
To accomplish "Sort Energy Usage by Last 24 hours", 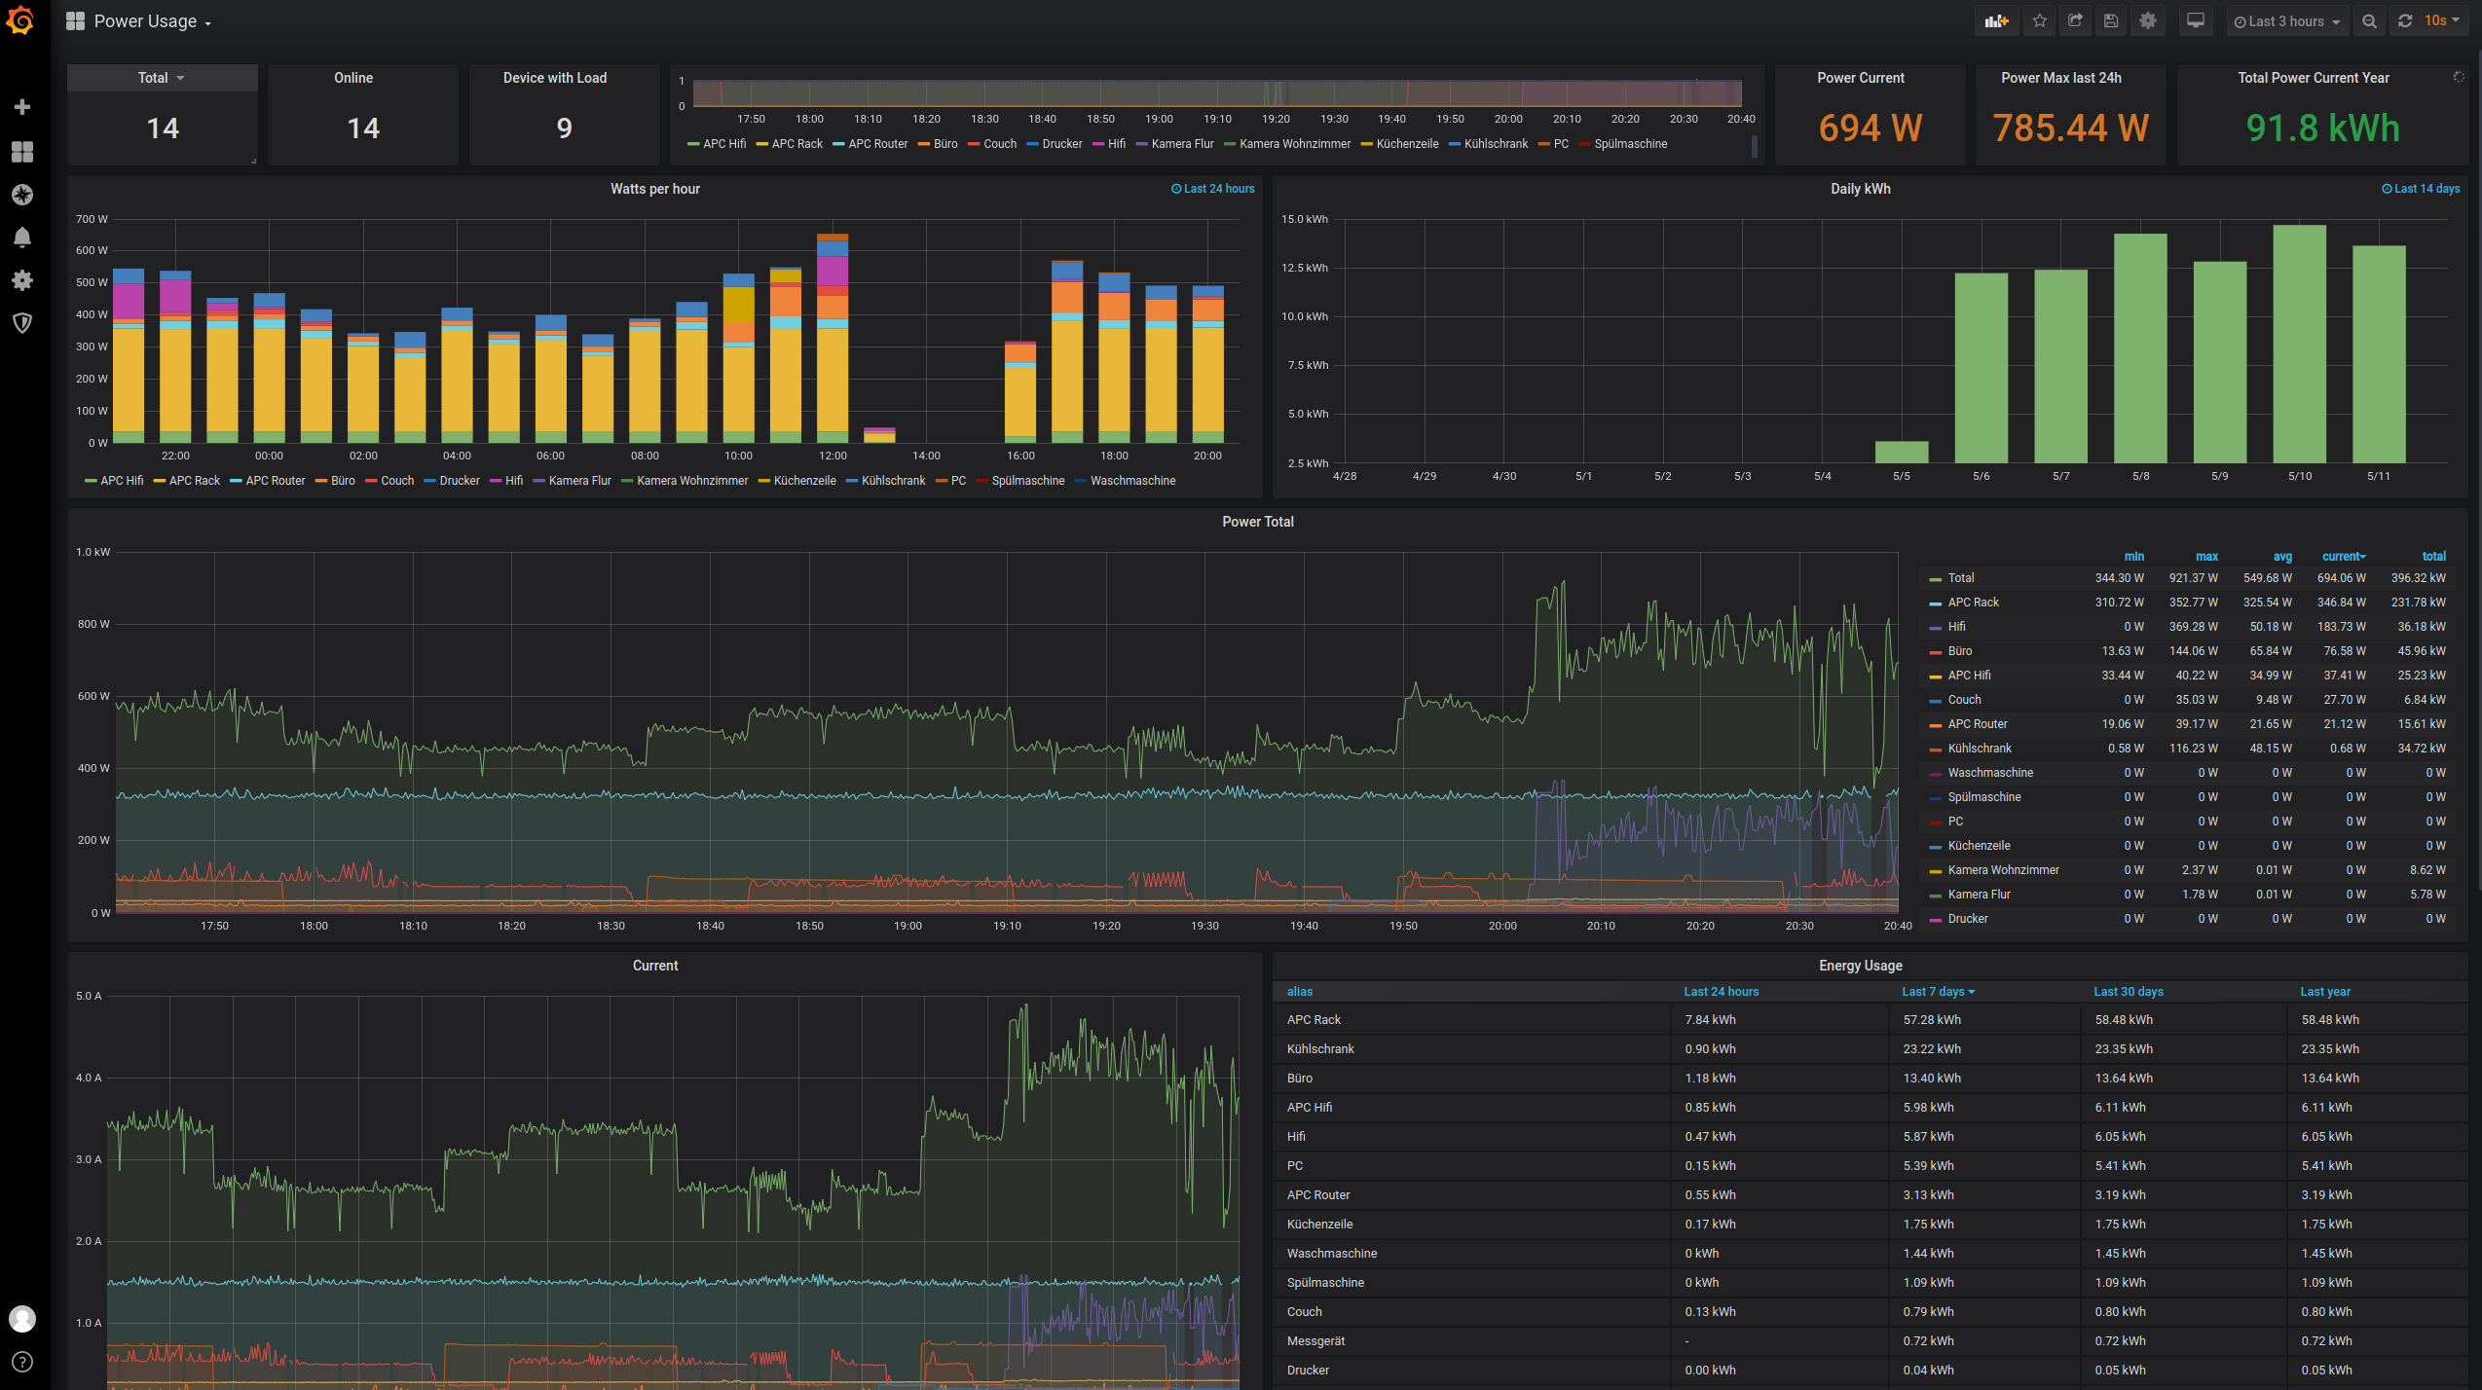I will (1721, 992).
